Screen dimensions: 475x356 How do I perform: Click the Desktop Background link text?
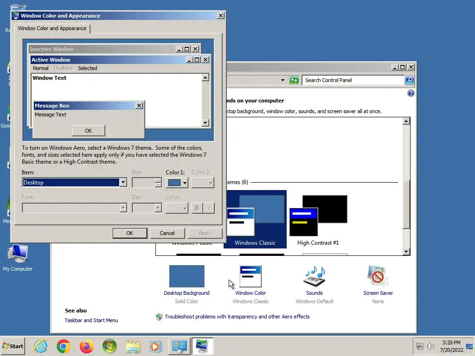click(x=186, y=293)
